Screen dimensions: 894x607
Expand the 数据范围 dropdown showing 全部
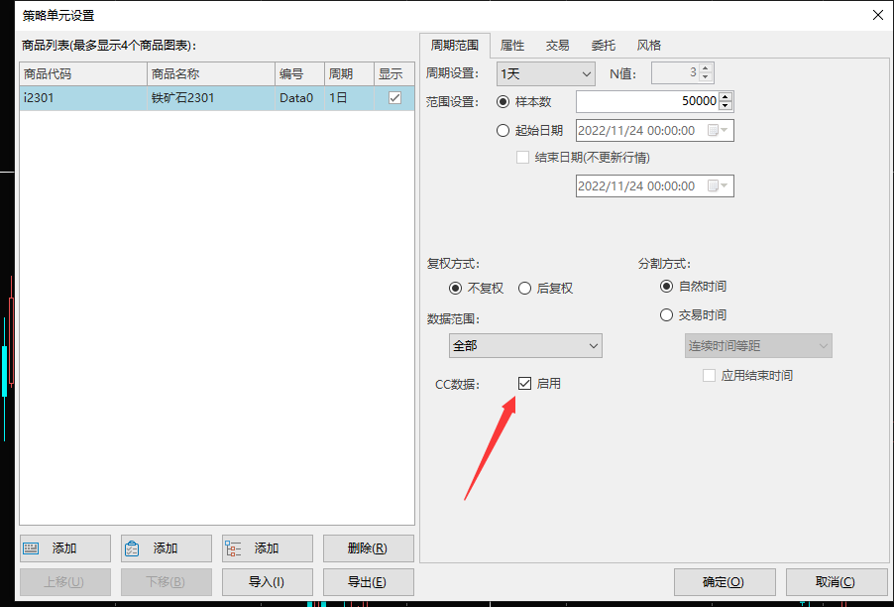point(525,346)
